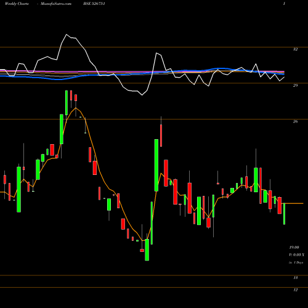Click the 'BSE 526751' symbol text
Screen dimensions: 308x308
coord(94,4)
